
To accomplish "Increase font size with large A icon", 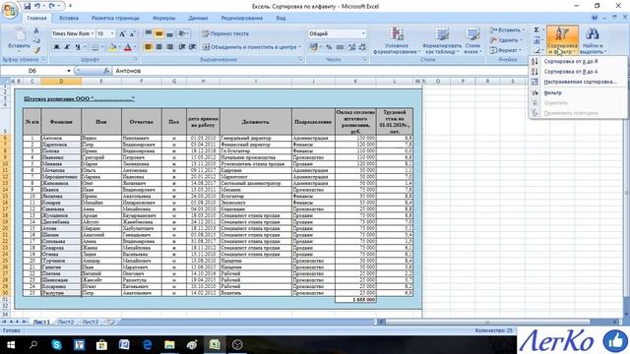I will 122,33.
